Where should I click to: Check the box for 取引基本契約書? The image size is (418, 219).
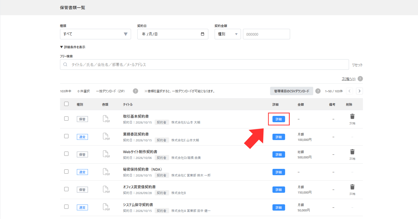tap(66, 119)
